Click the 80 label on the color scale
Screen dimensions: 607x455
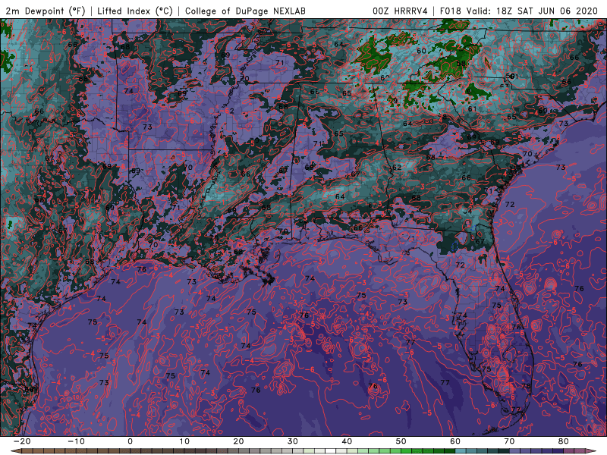tap(564, 441)
